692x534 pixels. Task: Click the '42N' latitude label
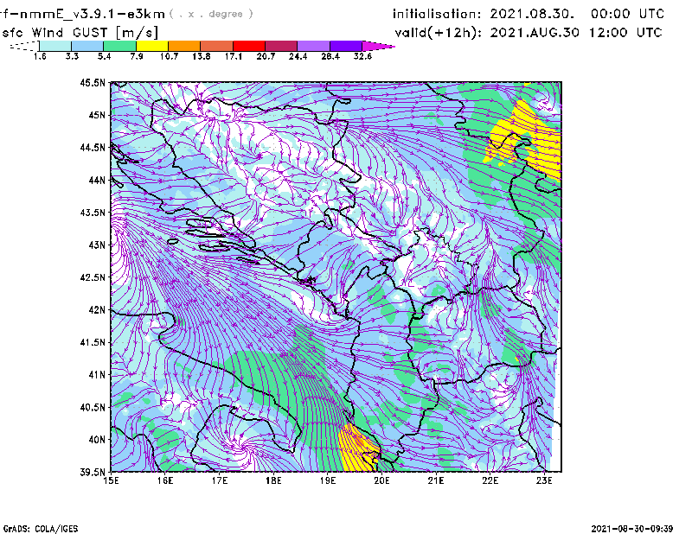97,310
